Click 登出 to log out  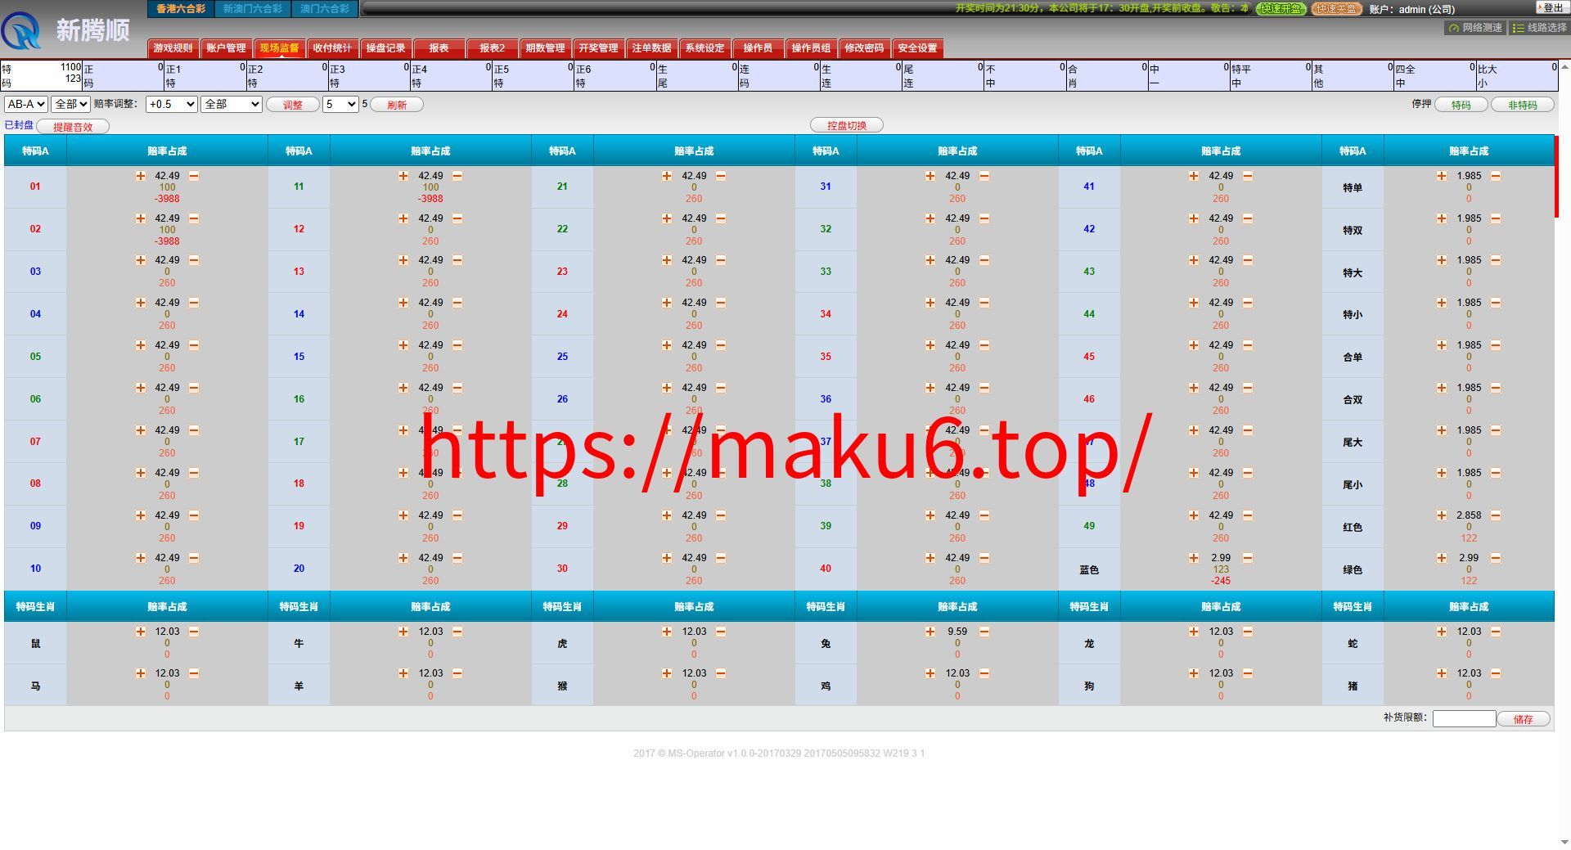(1553, 7)
